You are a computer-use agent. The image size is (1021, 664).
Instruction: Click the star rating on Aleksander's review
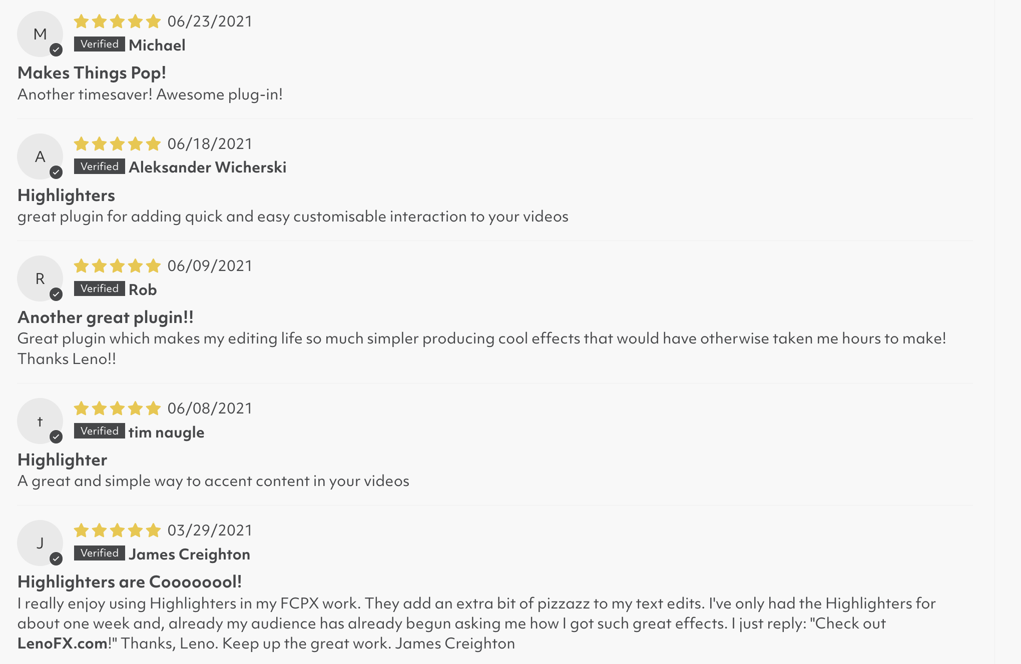pos(117,144)
